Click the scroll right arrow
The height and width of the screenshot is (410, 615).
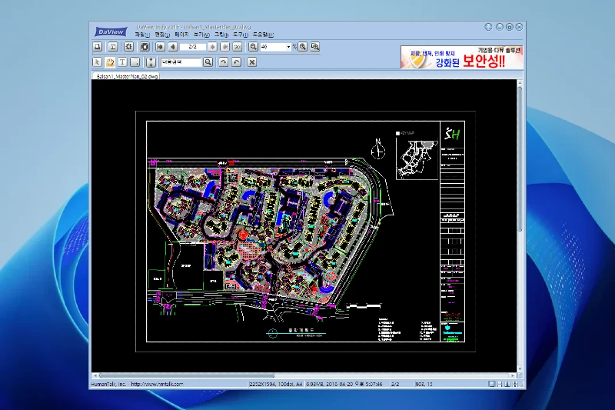coord(513,375)
